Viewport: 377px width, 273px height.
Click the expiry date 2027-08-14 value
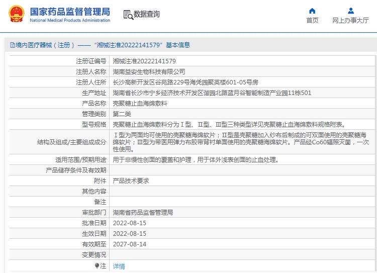[129, 244]
